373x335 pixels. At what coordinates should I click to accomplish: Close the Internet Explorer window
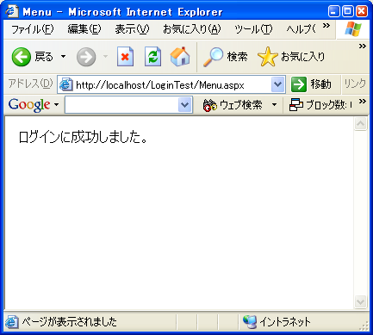362,11
